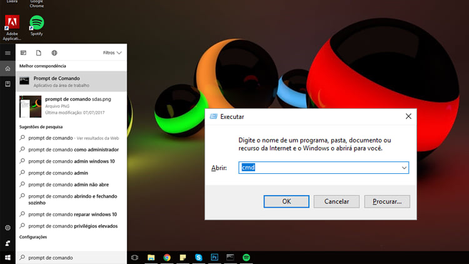The height and width of the screenshot is (264, 469).
Task: Expand the Filtros dropdown
Action: [x=112, y=53]
